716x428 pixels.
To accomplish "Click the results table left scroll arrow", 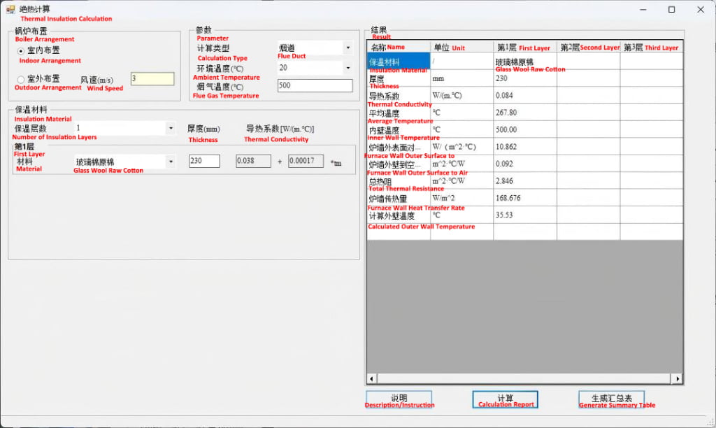I will click(x=372, y=378).
